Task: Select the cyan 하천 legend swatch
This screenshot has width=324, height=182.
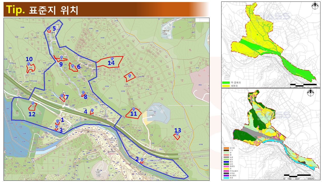Action: pos(226,178)
